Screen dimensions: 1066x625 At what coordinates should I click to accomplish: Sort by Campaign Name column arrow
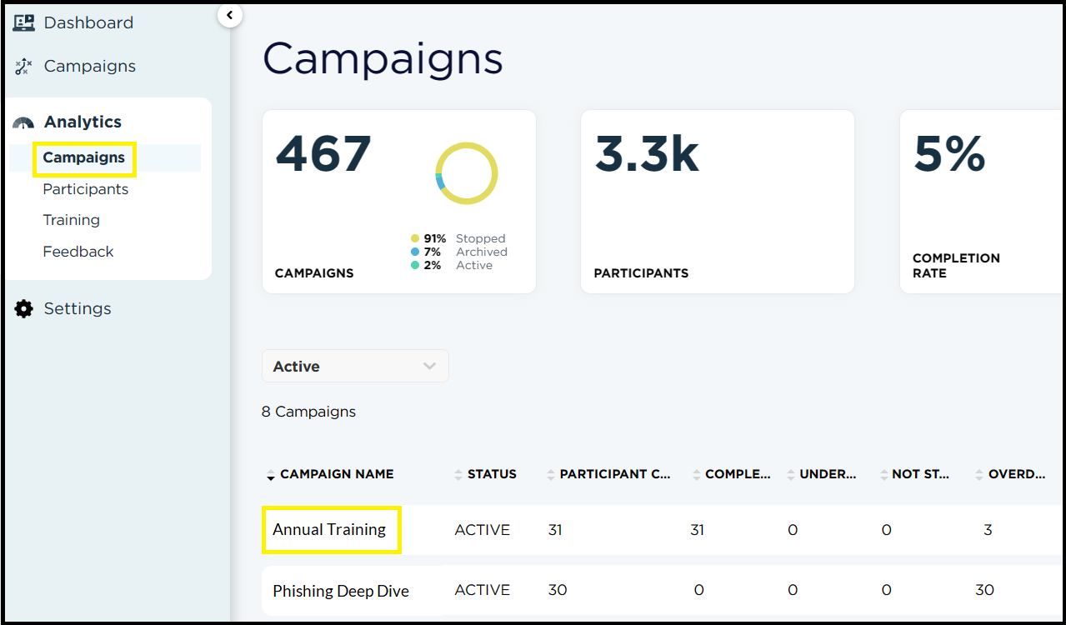coord(270,475)
